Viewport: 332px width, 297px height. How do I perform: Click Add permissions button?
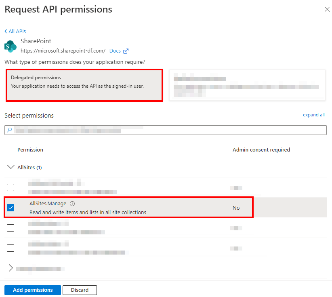33,290
